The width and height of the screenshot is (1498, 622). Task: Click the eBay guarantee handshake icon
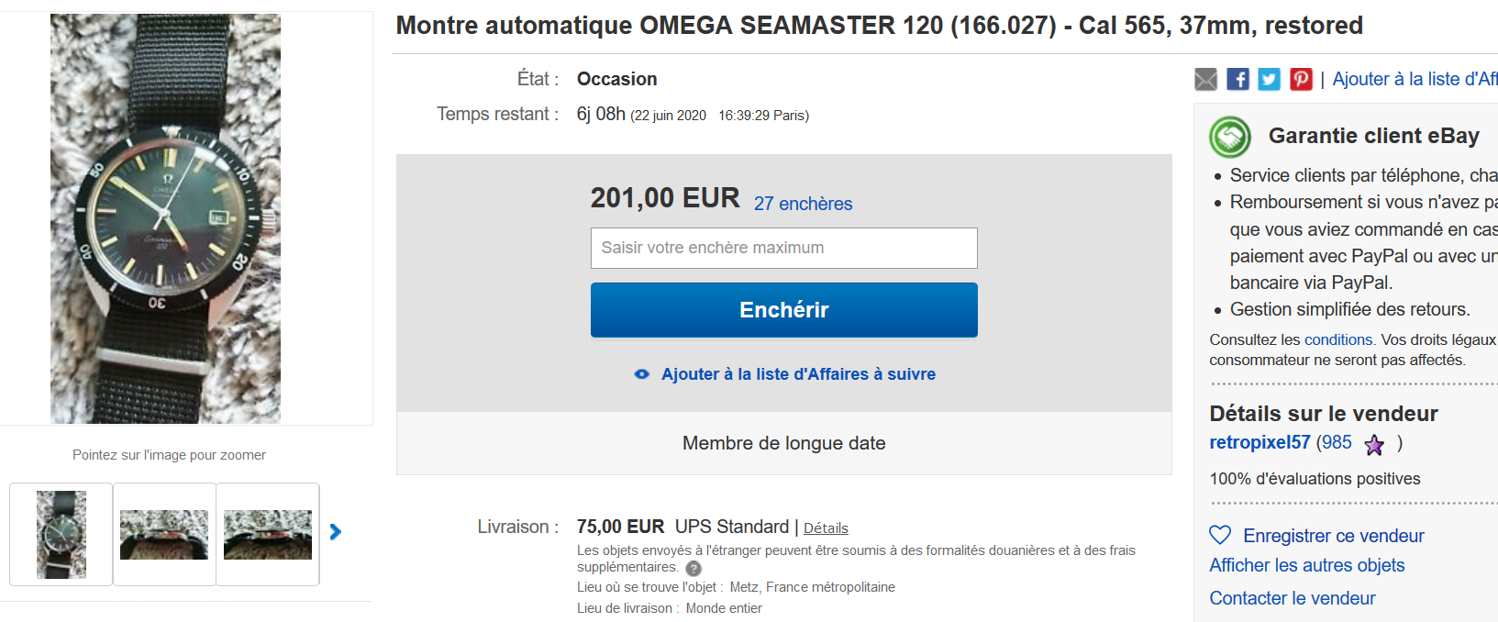(1230, 138)
